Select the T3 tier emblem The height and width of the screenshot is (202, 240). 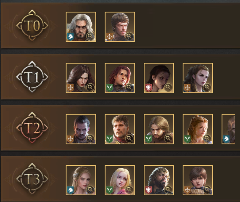coord(32,179)
